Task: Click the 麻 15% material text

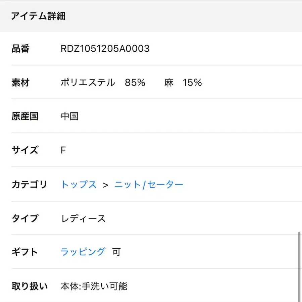Action: [x=183, y=83]
